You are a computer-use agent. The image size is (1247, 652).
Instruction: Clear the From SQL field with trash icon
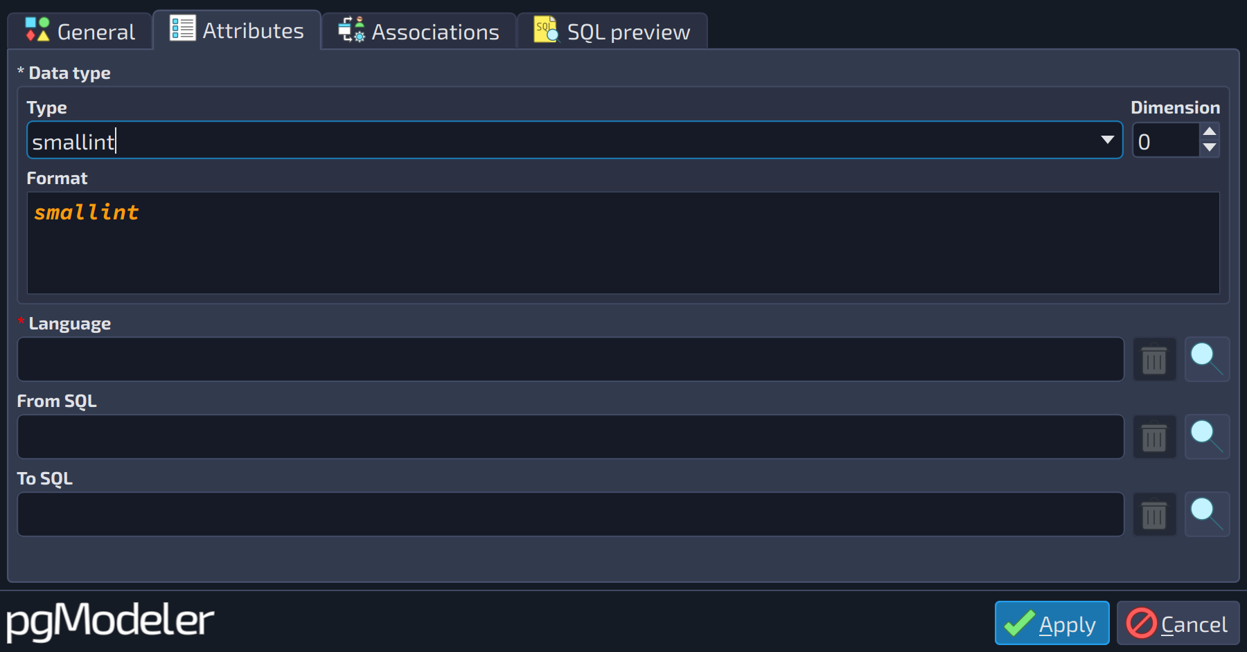(1154, 437)
